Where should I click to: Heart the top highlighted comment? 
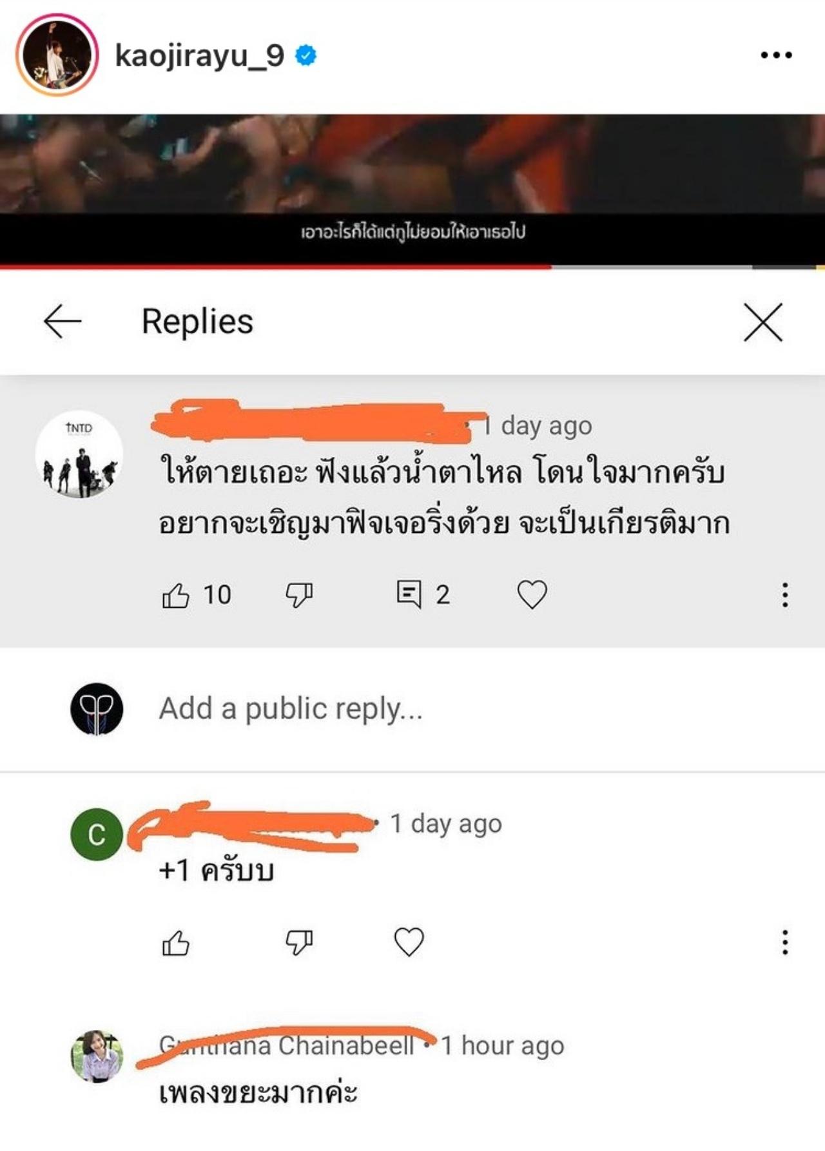532,594
